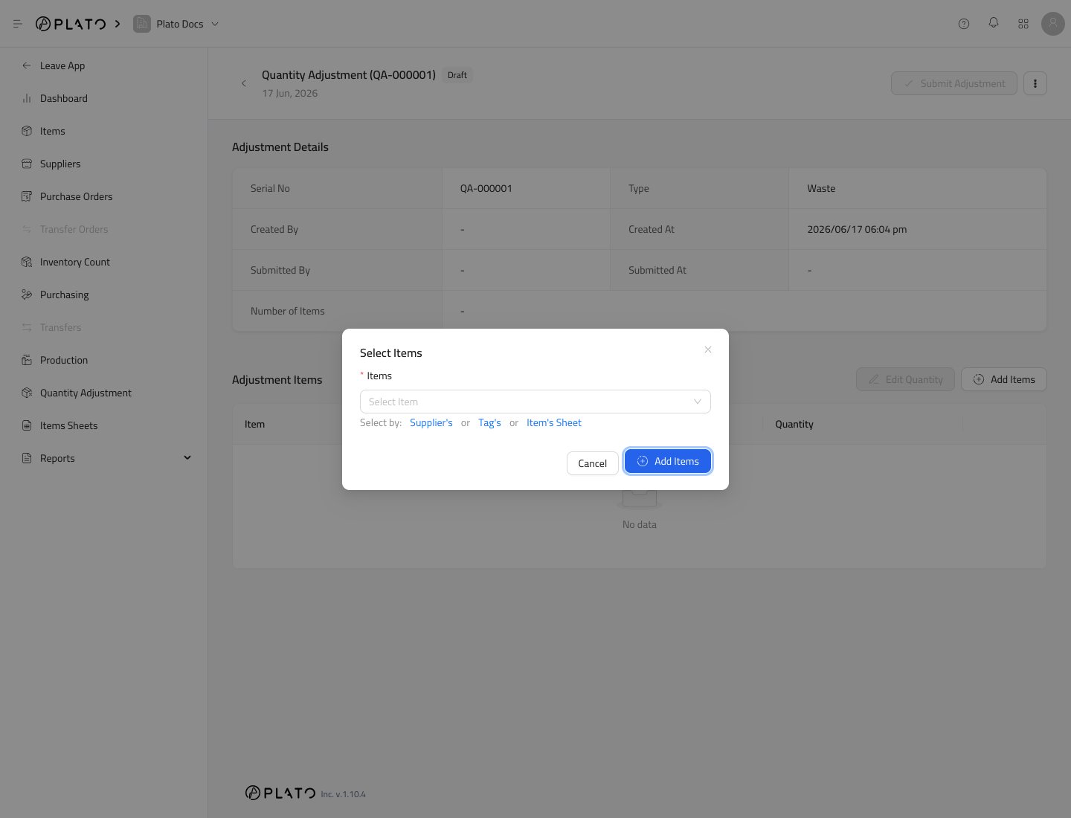The width and height of the screenshot is (1071, 818).
Task: Open the apps grid icon
Action: 1023,24
